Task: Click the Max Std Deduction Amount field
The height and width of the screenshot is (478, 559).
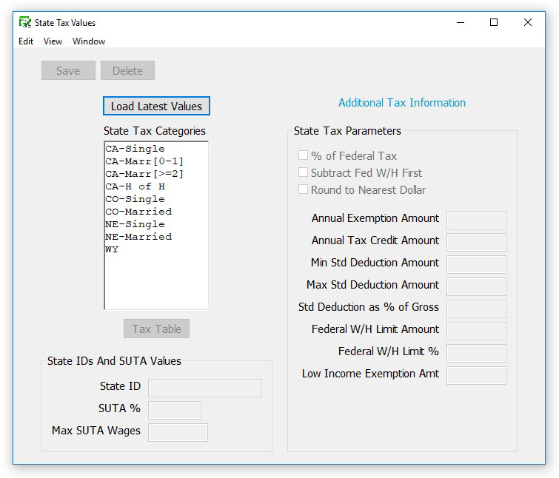Action: [x=476, y=286]
